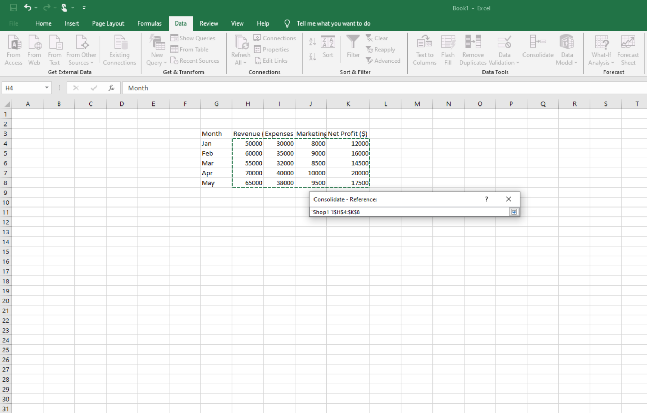The image size is (647, 413).
Task: Click Reapply filter
Action: [x=380, y=49]
